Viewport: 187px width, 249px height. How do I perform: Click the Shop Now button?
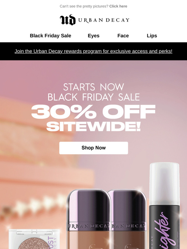pyautogui.click(x=93, y=148)
